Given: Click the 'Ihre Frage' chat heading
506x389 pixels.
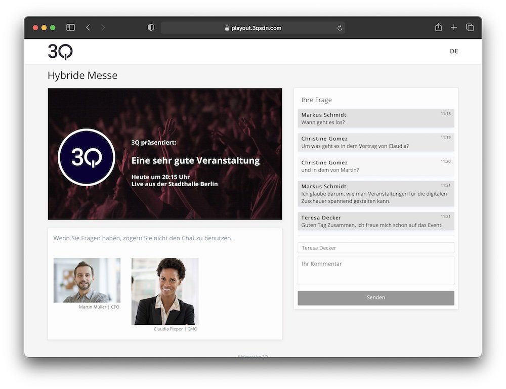Looking at the screenshot, I should click(316, 100).
